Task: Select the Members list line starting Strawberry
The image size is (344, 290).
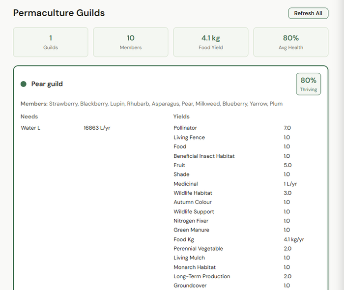Action: (151, 104)
